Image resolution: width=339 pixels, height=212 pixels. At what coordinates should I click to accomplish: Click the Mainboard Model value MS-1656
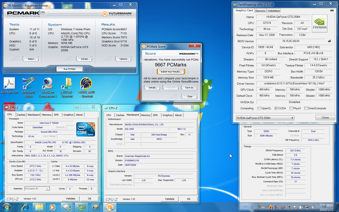pos(146,129)
